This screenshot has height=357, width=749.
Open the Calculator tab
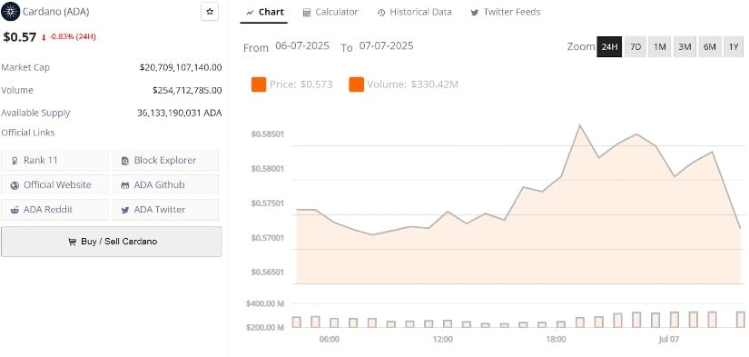click(x=330, y=12)
